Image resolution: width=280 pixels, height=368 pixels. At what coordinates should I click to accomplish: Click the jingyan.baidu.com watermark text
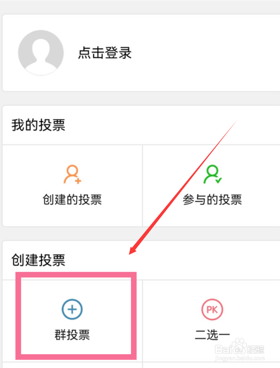240,358
